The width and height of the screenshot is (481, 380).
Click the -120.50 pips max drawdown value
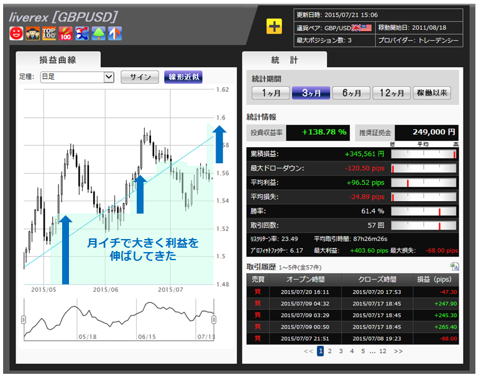pyautogui.click(x=364, y=168)
